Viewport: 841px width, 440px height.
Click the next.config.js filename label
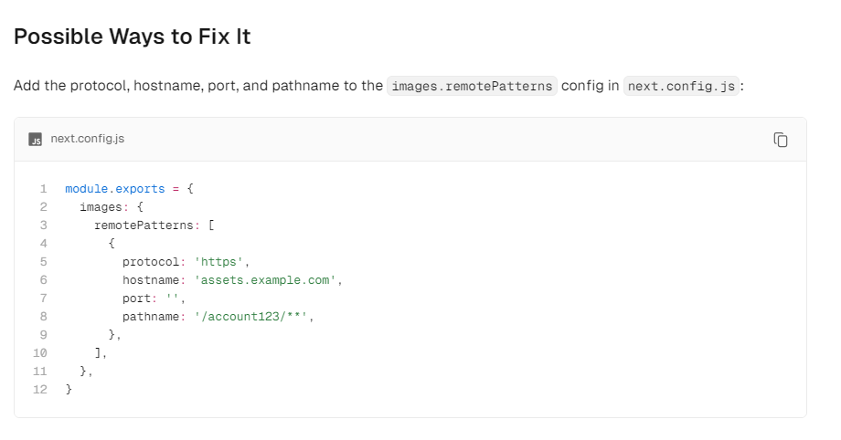pyautogui.click(x=88, y=139)
